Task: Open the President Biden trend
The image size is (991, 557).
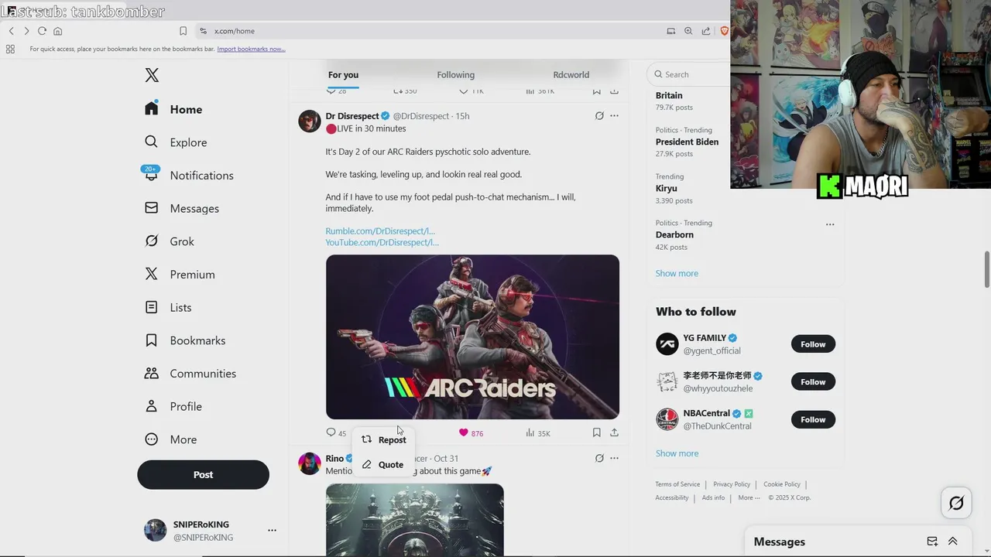Action: pyautogui.click(x=687, y=142)
